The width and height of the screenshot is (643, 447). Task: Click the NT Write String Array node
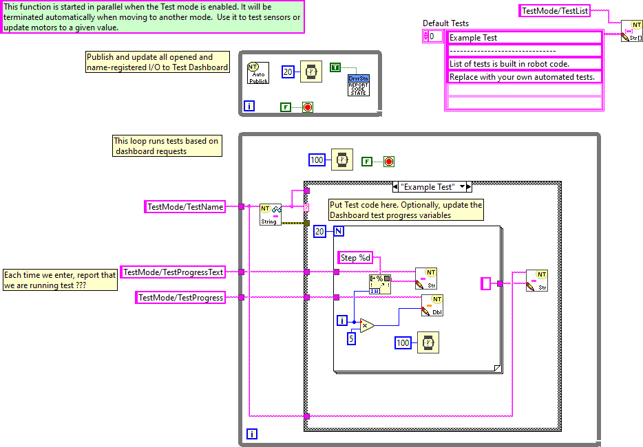(x=631, y=31)
